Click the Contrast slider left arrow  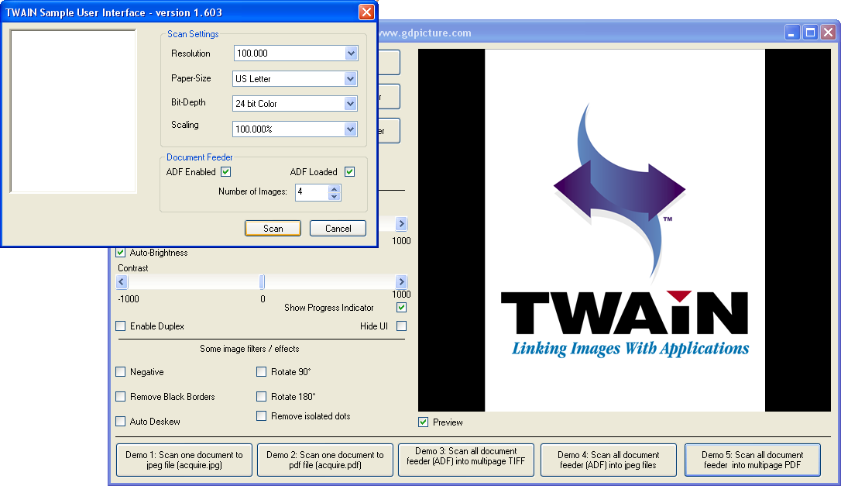point(122,282)
